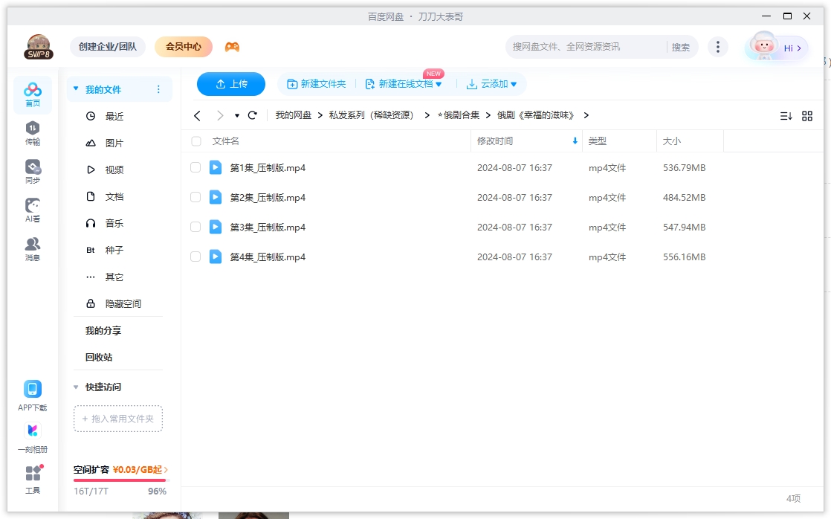Switch to grid view layout
Image resolution: width=831 pixels, height=519 pixels.
pos(808,115)
